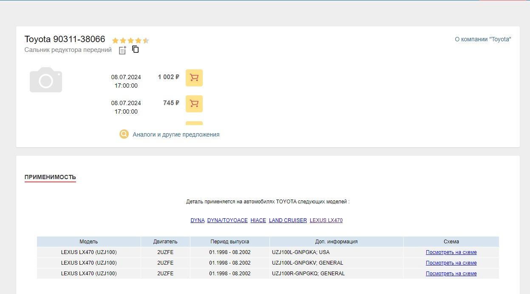Open the LAND CRUISER model link
Image resolution: width=530 pixels, height=294 pixels.
(x=288, y=220)
